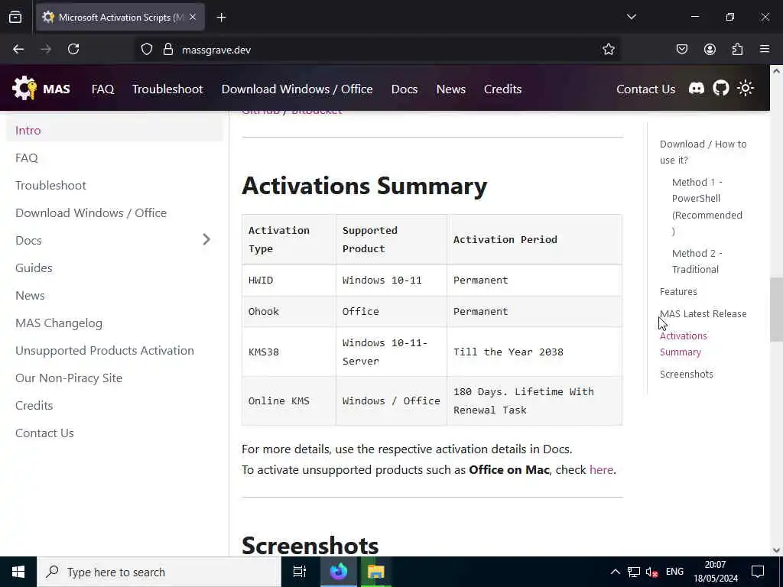Screen dimensions: 783x587
Task: Jump to Features in table of contents
Action: (x=678, y=291)
